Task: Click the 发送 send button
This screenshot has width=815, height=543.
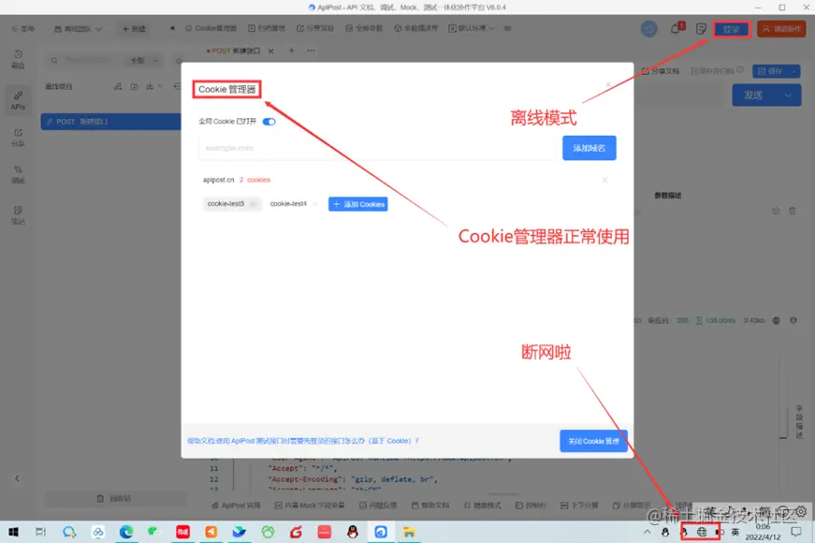Action: (753, 95)
